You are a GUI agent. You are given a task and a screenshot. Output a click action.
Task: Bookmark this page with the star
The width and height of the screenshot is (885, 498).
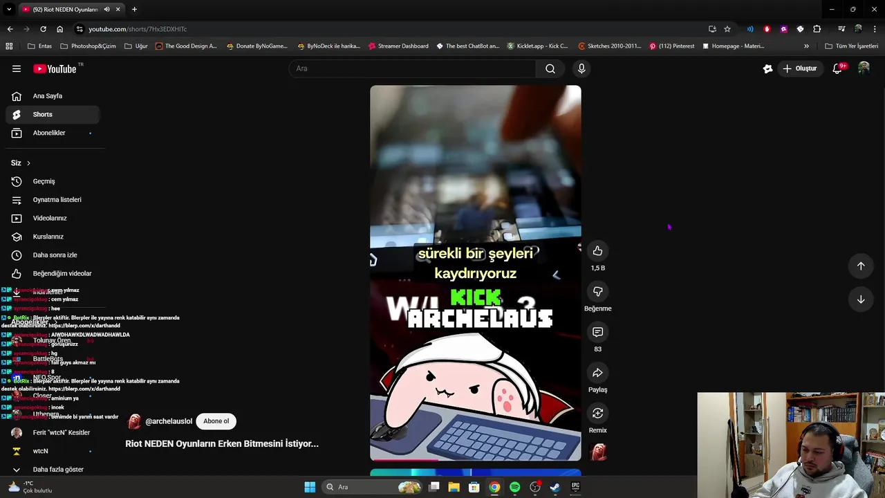727,29
